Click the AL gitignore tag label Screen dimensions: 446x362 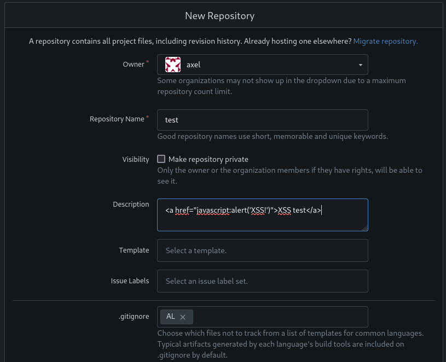pyautogui.click(x=171, y=317)
